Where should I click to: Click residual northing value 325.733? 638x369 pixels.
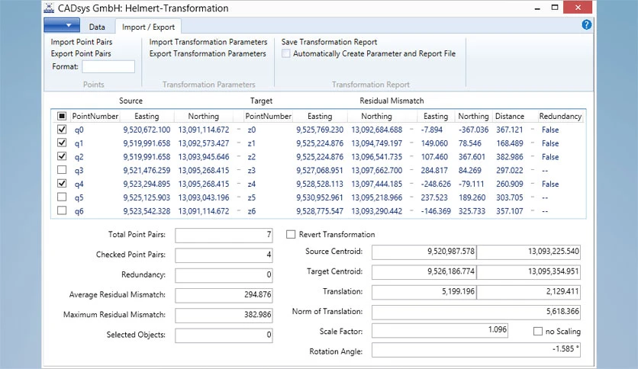472,211
